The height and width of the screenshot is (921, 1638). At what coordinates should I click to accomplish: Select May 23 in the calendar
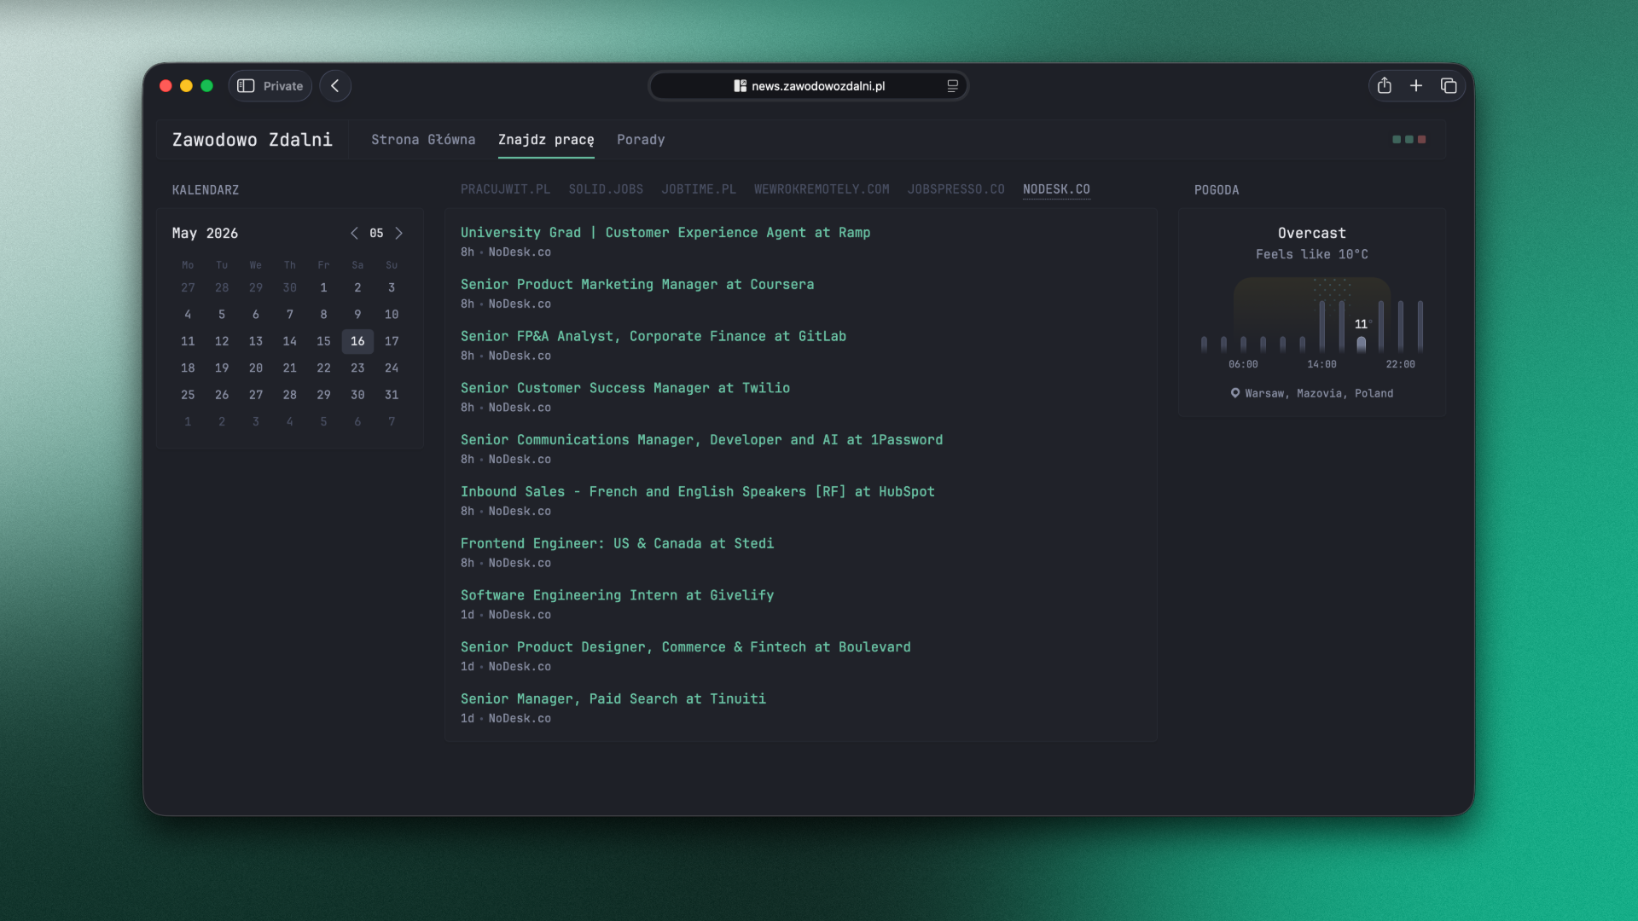[357, 368]
